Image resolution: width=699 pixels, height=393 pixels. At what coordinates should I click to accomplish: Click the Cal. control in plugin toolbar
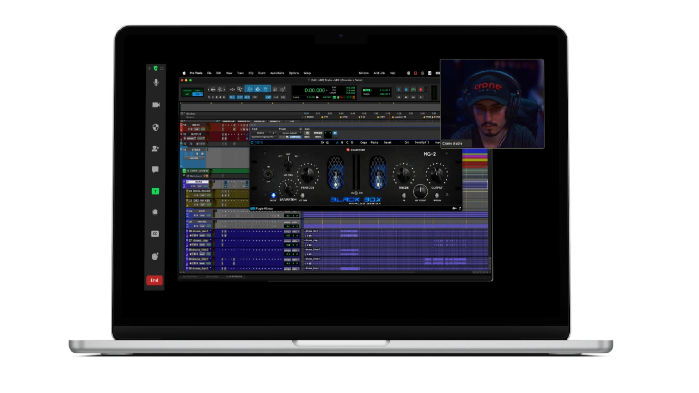[407, 142]
